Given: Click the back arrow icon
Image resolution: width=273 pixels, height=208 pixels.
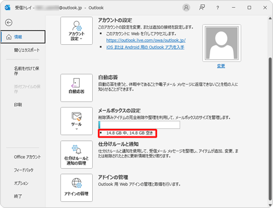Looking at the screenshot, I should (x=9, y=22).
